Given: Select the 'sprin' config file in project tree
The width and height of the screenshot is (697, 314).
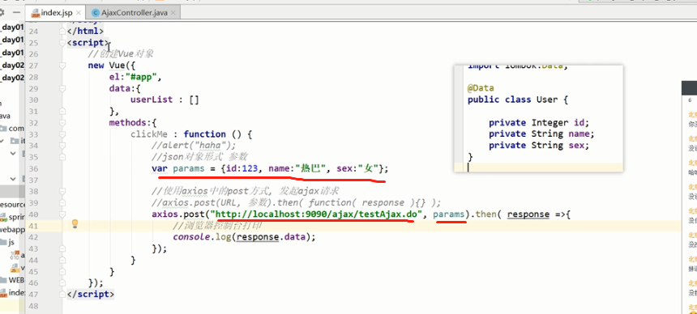Looking at the screenshot, I should (16, 217).
